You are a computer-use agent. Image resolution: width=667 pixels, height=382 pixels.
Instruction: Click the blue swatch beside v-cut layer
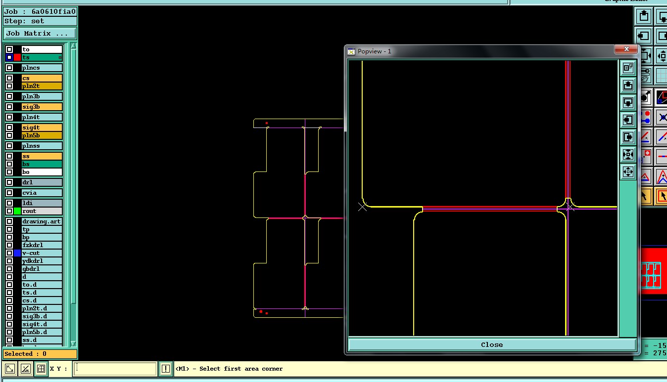pos(17,253)
